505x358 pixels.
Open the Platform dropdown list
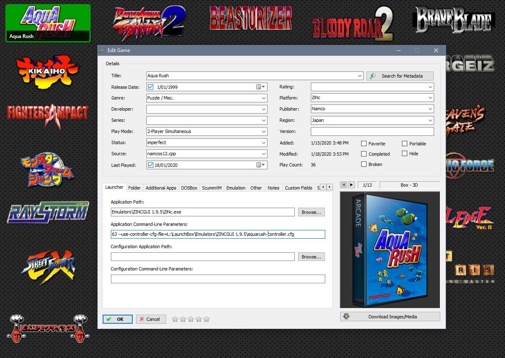tap(430, 98)
